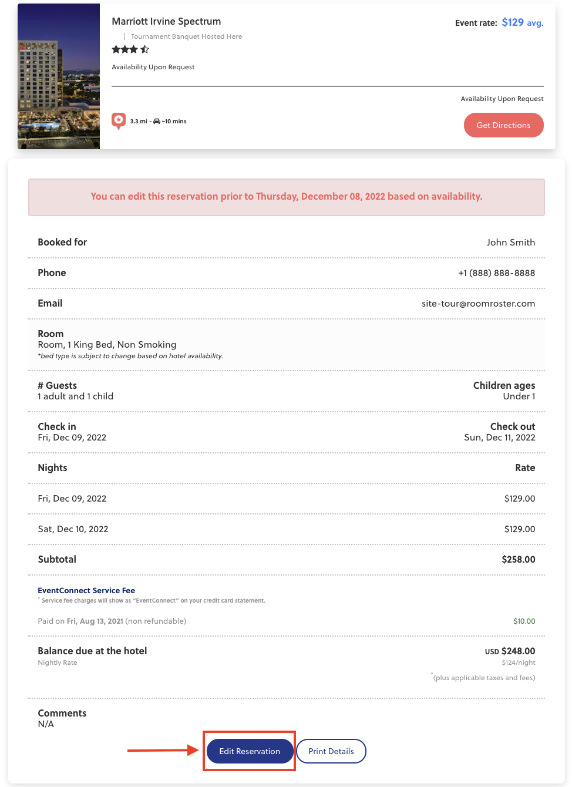Image resolution: width=572 pixels, height=787 pixels.
Task: Open the Marriott Irvine Spectrum hotel photo
Action: (x=59, y=76)
